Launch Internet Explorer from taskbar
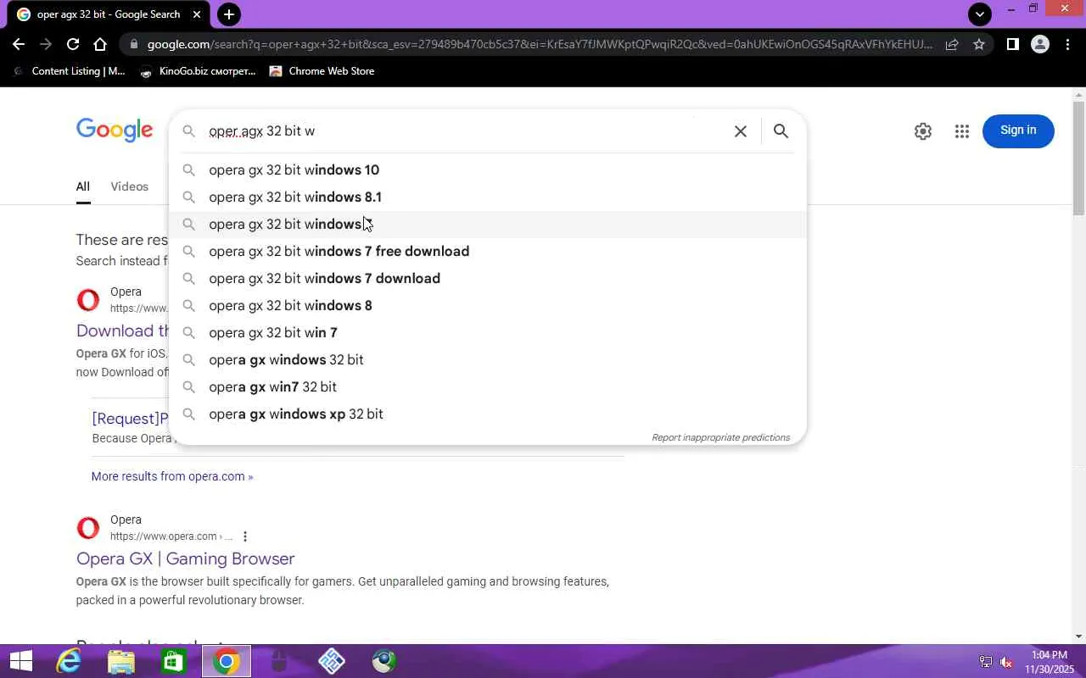This screenshot has width=1086, height=678. tap(68, 661)
